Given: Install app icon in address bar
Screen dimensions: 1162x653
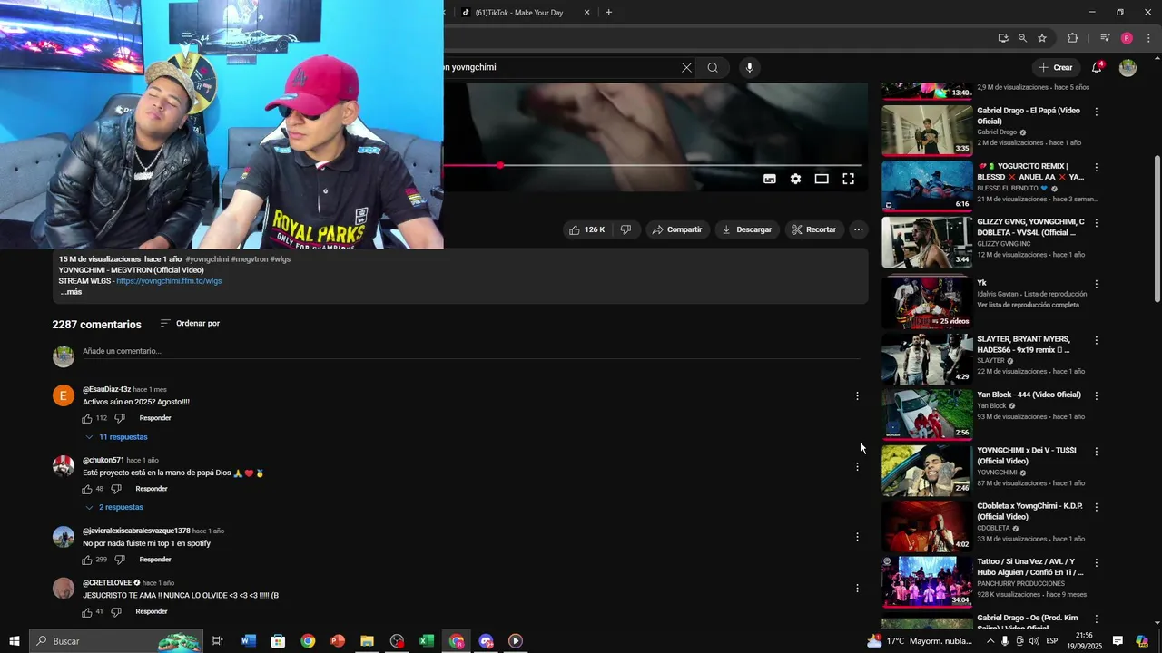Looking at the screenshot, I should click(x=1002, y=38).
